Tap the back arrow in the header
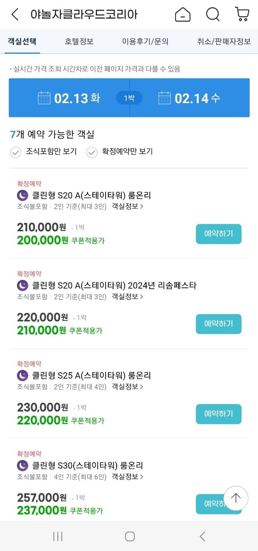Viewport: 258px width, 551px height. click(15, 15)
